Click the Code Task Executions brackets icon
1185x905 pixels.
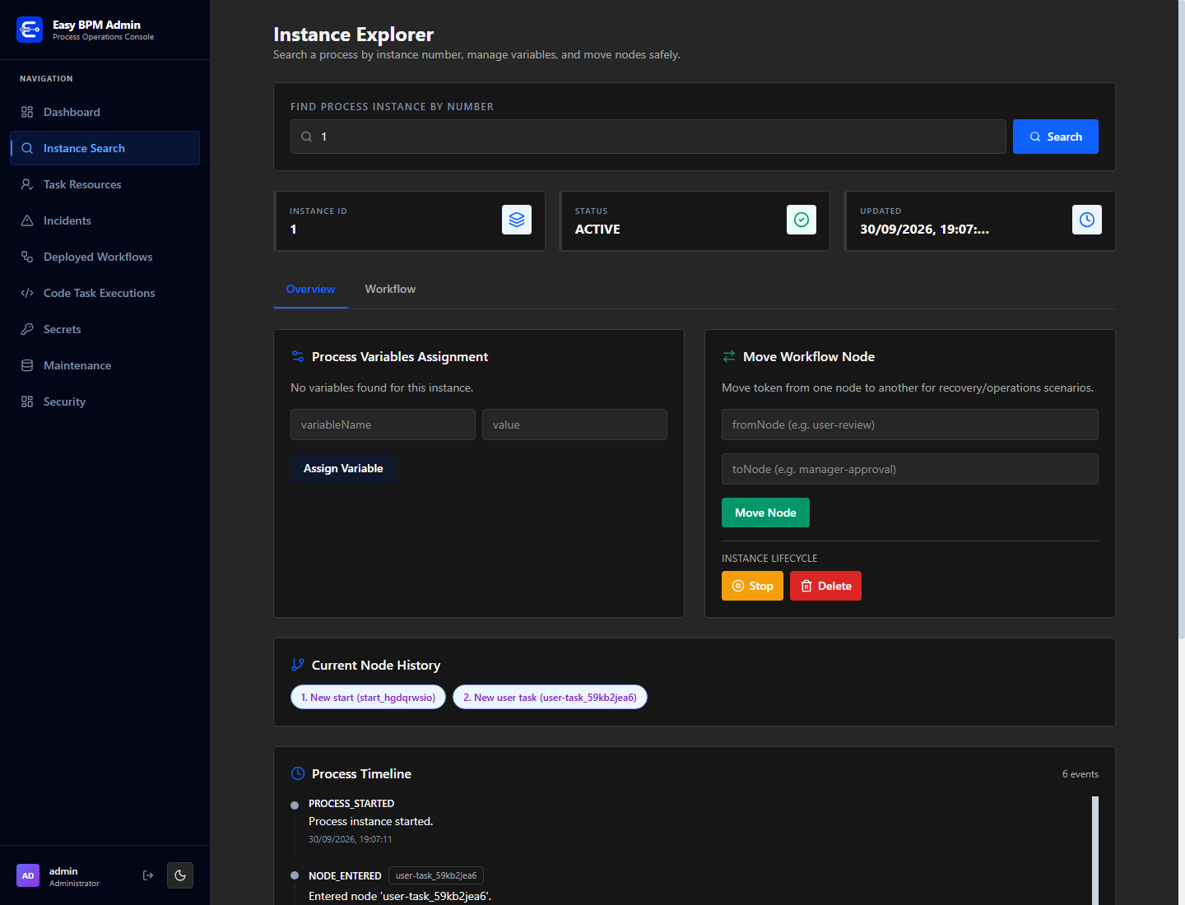[27, 293]
